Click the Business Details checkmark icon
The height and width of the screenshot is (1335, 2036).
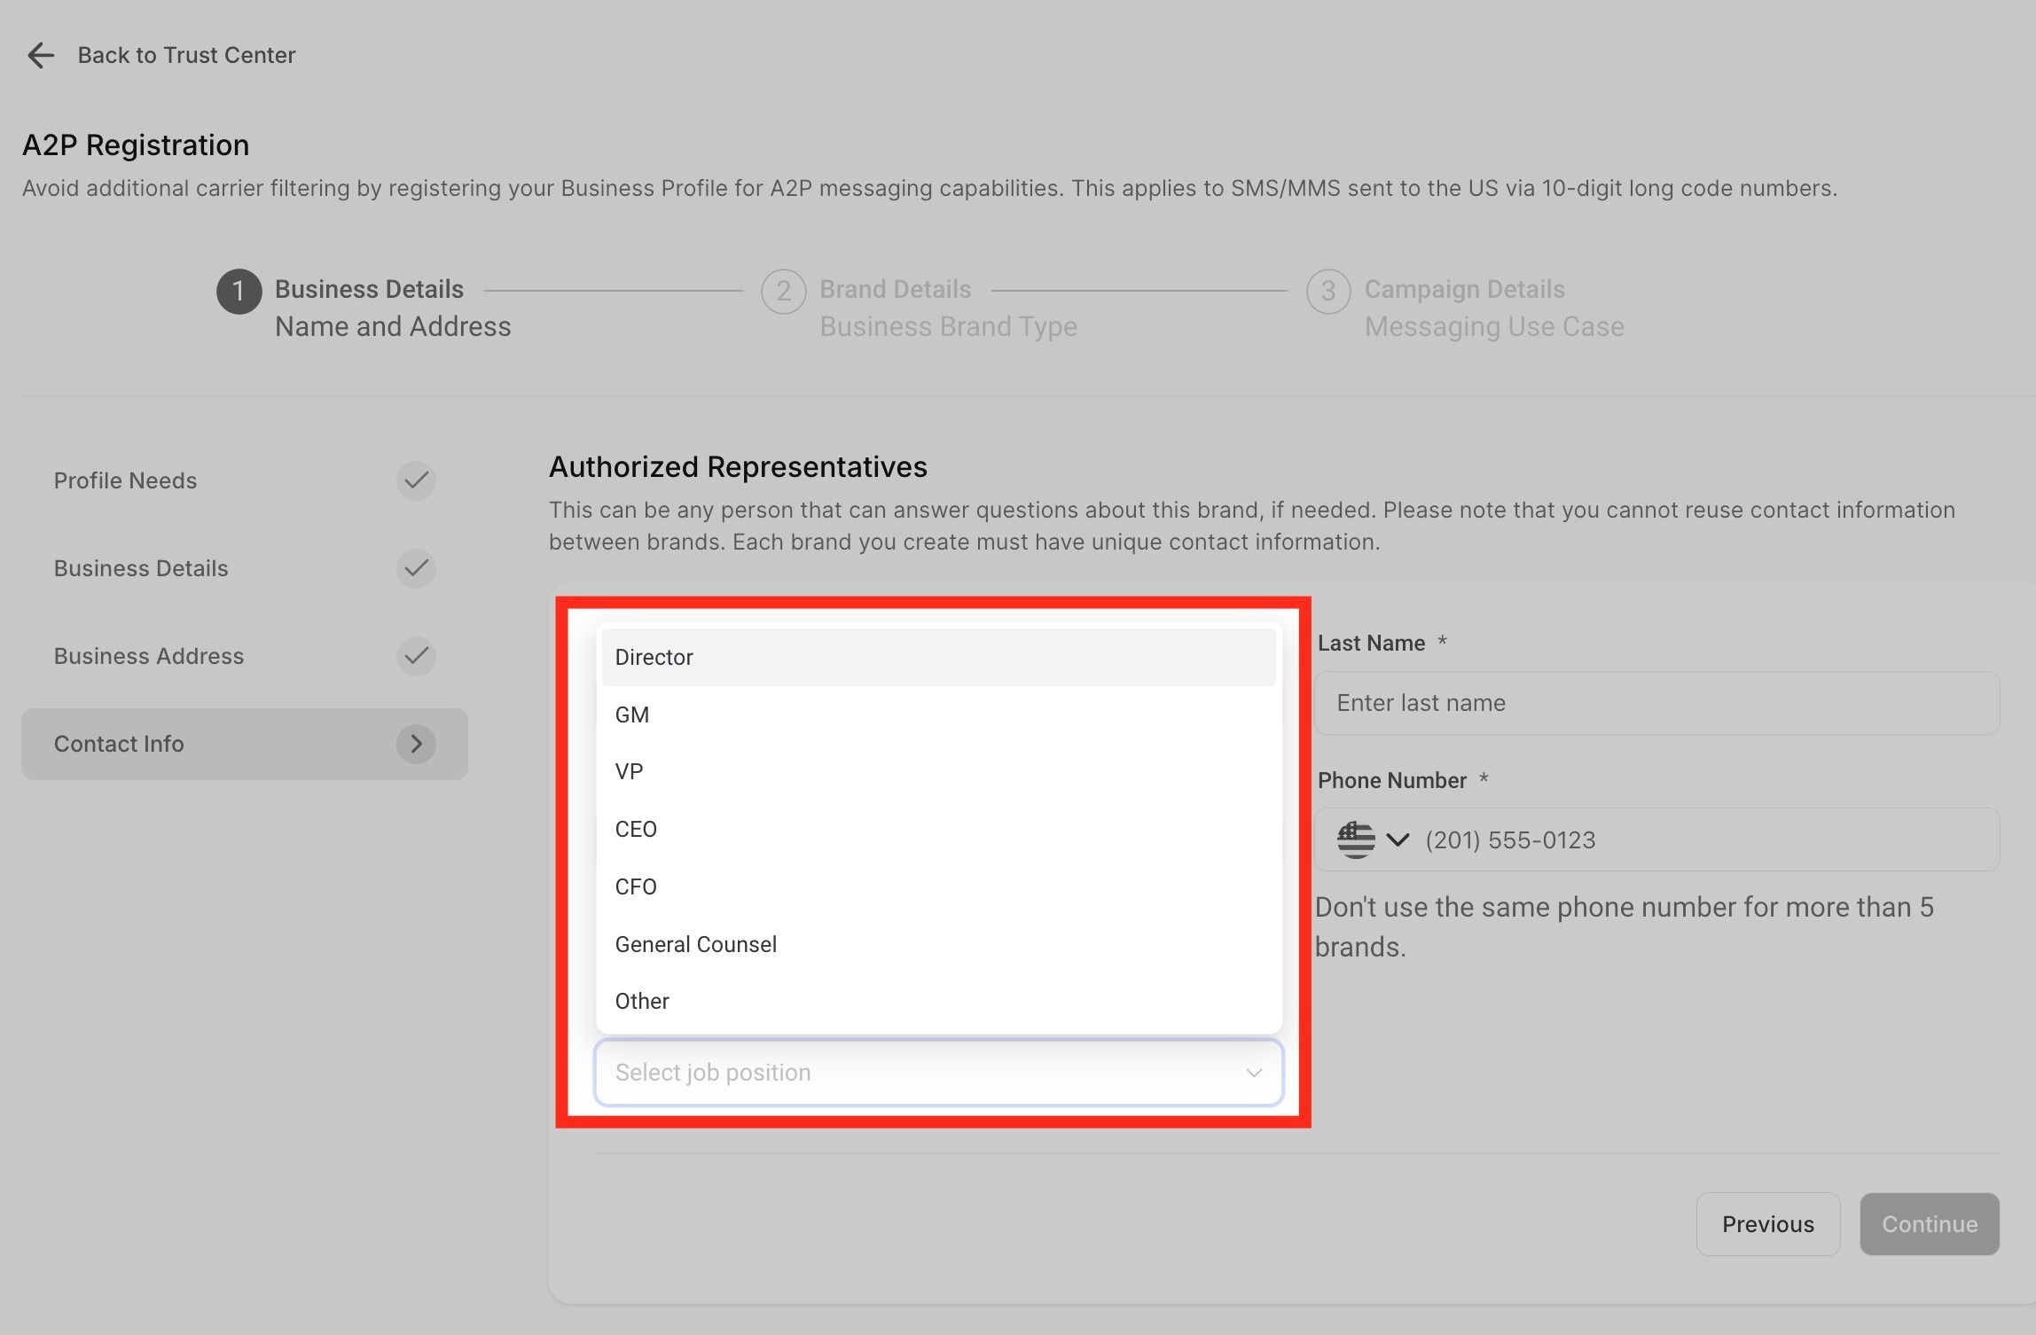pyautogui.click(x=416, y=568)
